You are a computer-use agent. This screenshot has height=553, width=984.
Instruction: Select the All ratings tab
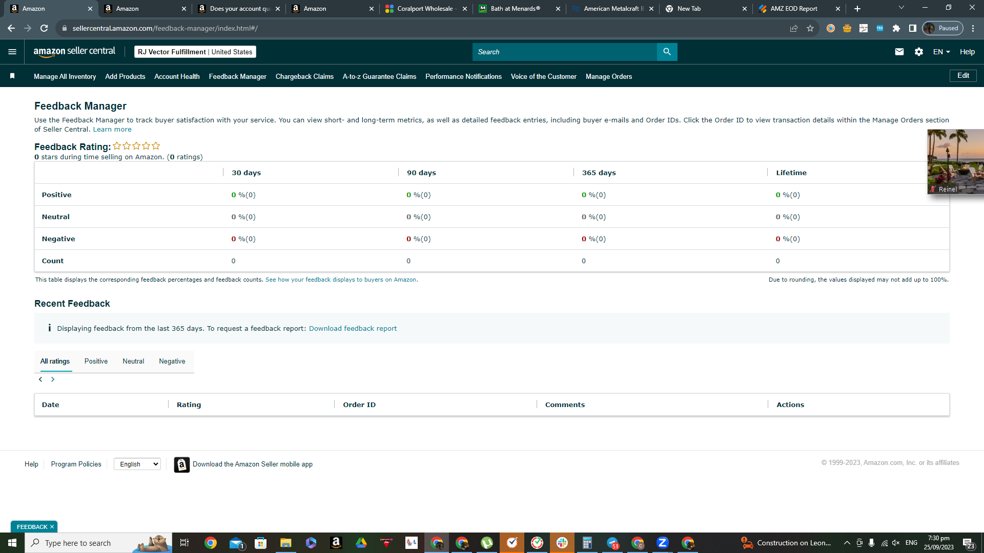click(x=55, y=361)
